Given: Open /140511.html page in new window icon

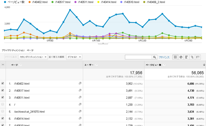Looking at the screenshot, I should coord(80,97).
